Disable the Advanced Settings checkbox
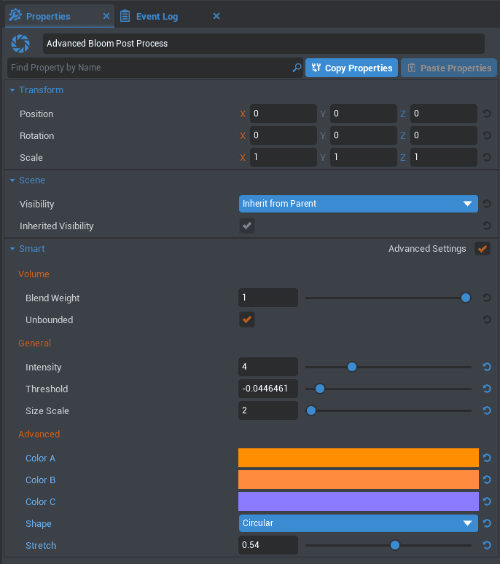 (482, 249)
